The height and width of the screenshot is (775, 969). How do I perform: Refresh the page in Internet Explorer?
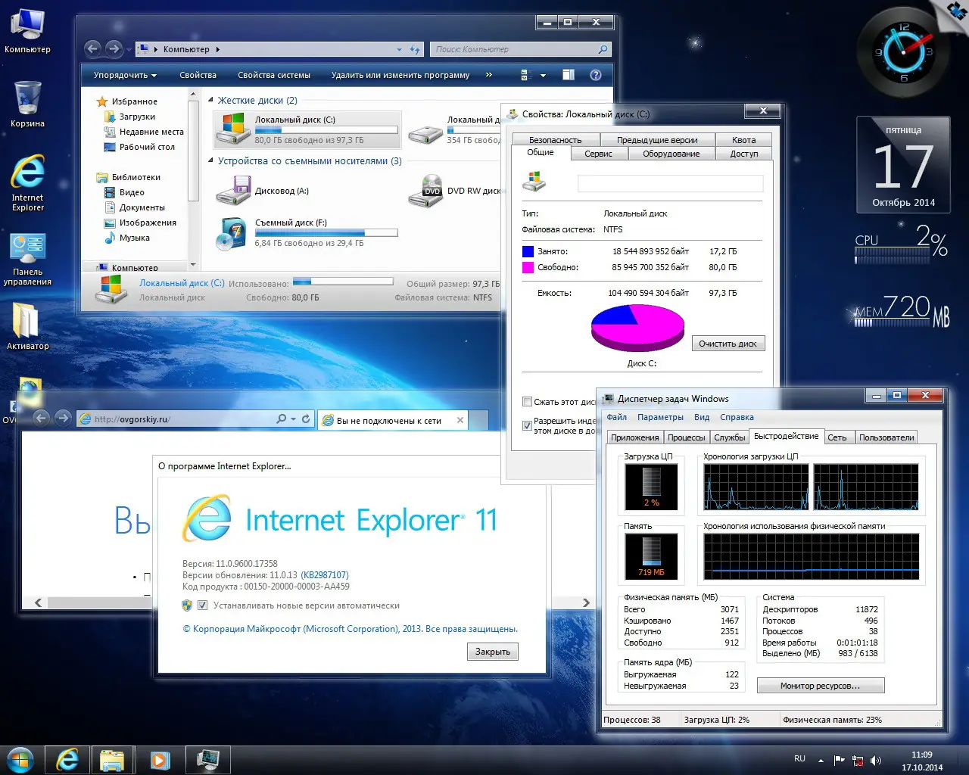coord(306,419)
